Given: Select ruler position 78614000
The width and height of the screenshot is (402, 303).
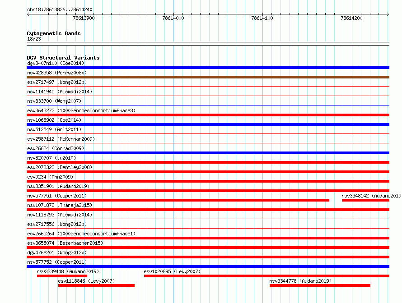Looking at the screenshot, I should [173, 18].
